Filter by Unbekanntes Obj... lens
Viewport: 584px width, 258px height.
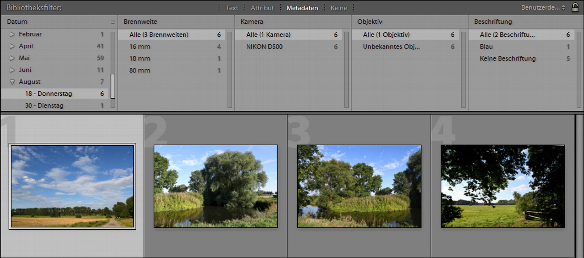point(405,47)
